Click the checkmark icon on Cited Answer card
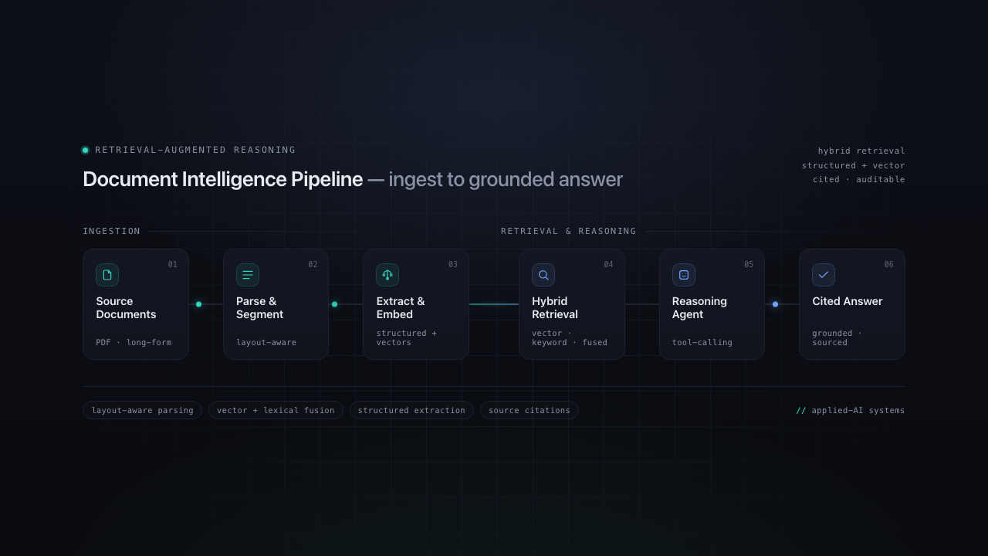The image size is (988, 556). click(x=824, y=275)
